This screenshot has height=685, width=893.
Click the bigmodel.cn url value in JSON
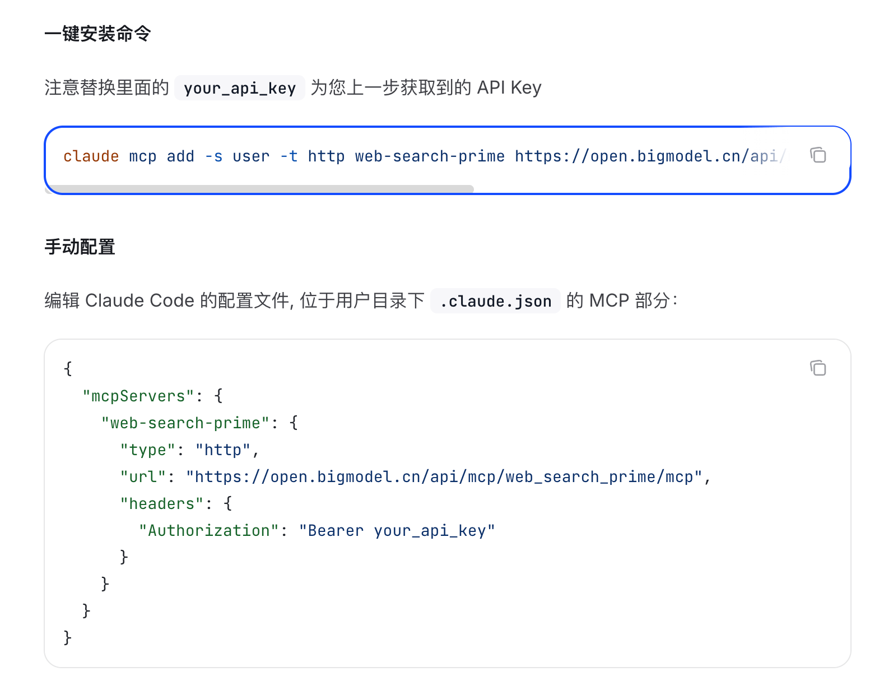pos(444,477)
